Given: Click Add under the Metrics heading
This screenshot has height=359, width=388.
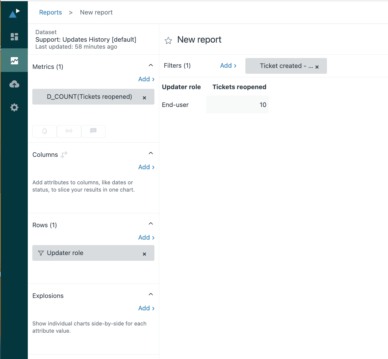Looking at the screenshot, I should 146,79.
